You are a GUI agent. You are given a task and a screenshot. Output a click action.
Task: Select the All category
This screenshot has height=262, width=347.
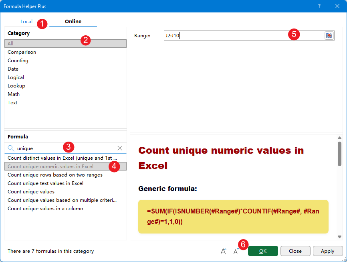[x=65, y=43]
